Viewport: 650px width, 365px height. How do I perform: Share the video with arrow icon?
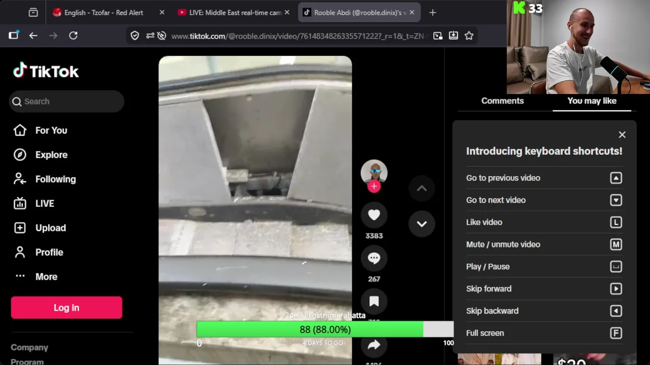374,345
